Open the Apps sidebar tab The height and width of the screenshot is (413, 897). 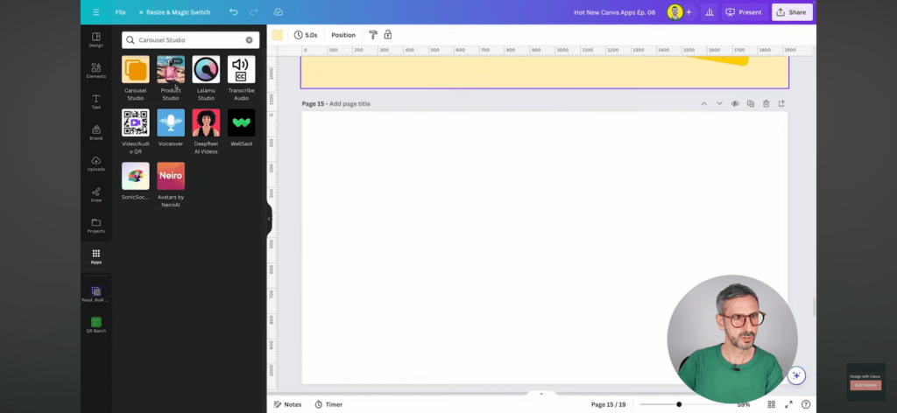[96, 256]
